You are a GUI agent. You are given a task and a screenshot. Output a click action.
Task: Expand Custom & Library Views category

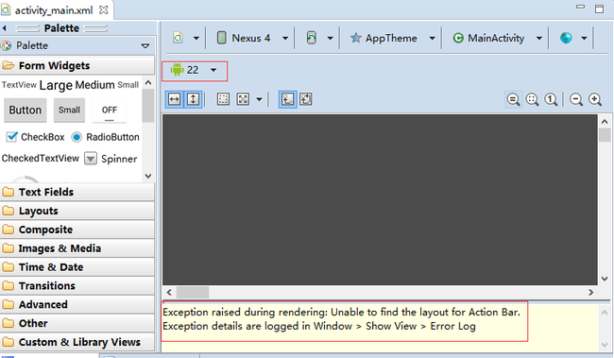77,342
